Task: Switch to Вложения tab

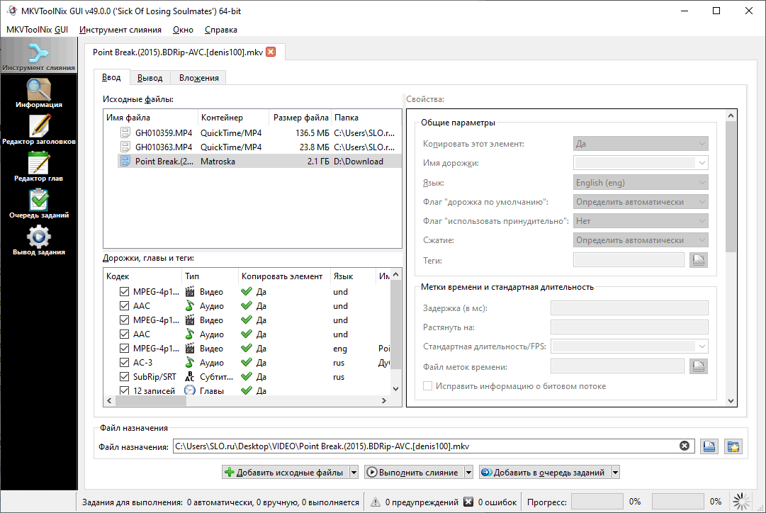Action: [x=198, y=78]
